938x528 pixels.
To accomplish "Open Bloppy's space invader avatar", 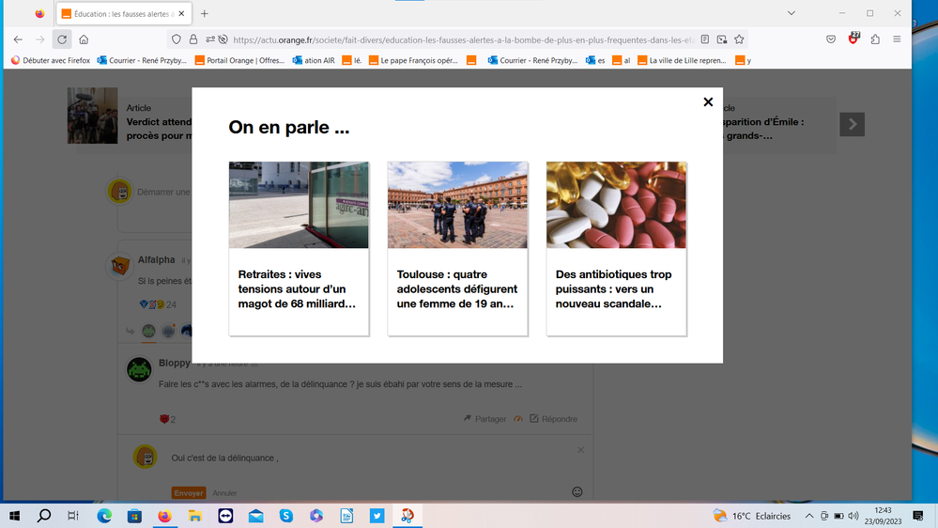I will pyautogui.click(x=139, y=369).
